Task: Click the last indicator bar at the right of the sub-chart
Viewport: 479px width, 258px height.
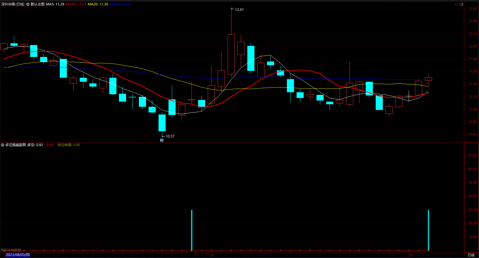Action: point(428,230)
